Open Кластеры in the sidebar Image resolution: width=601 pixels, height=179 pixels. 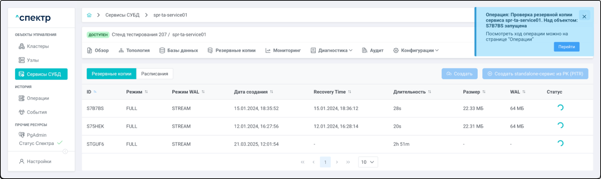click(38, 46)
